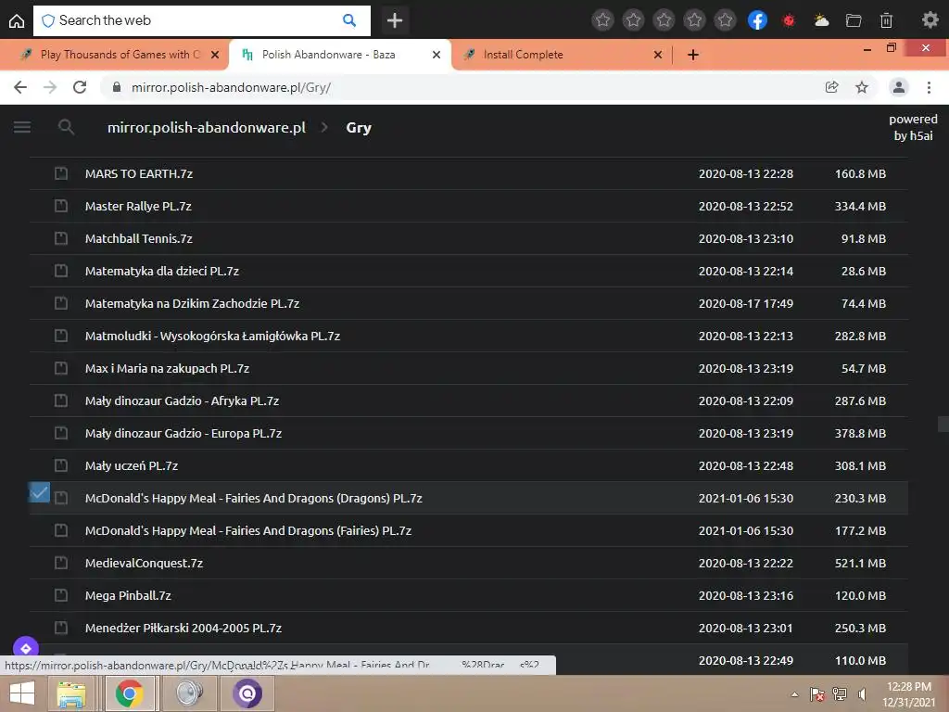Click the volume icon in system tray

click(x=862, y=694)
